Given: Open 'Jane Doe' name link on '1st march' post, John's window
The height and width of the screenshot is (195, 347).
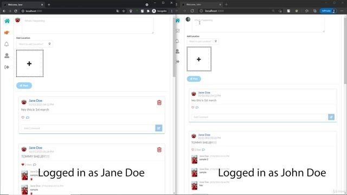Looking at the screenshot, I should [204, 93].
